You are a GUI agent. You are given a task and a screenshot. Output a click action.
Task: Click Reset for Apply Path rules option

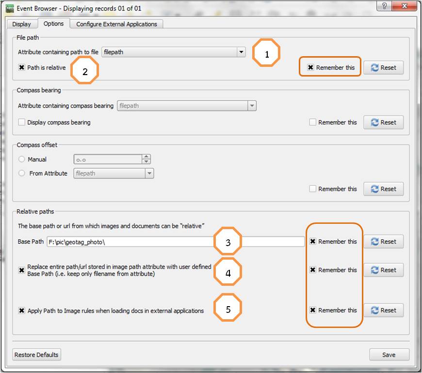pyautogui.click(x=384, y=310)
